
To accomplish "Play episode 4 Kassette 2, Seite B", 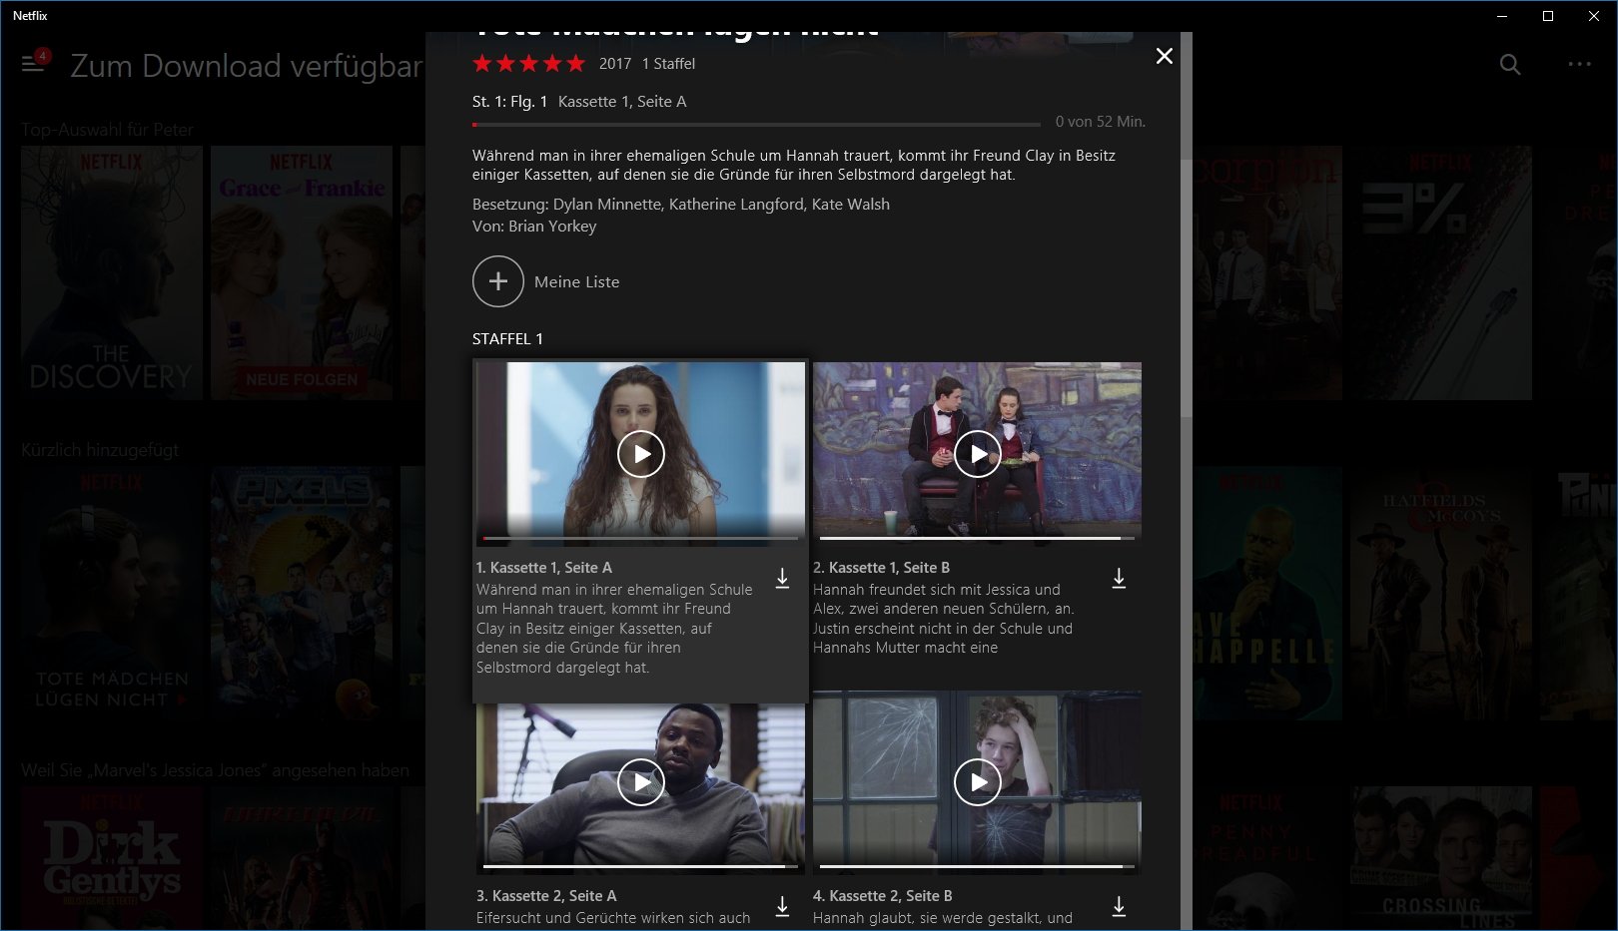I will coord(978,782).
